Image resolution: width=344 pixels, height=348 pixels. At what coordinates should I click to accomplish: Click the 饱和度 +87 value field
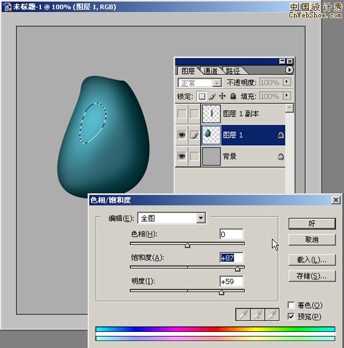point(231,258)
